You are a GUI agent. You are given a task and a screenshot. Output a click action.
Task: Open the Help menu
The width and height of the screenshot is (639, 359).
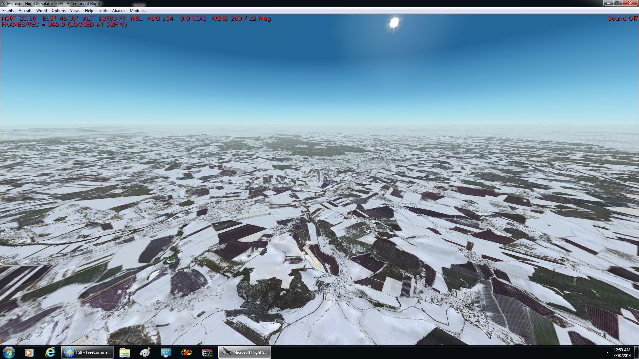pos(89,11)
